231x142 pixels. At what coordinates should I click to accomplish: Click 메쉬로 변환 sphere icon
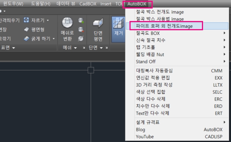coord(67,22)
